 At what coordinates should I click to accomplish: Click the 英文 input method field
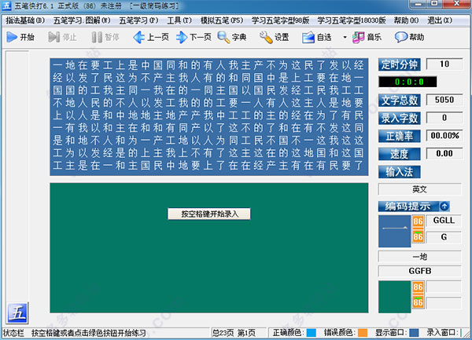(419, 189)
